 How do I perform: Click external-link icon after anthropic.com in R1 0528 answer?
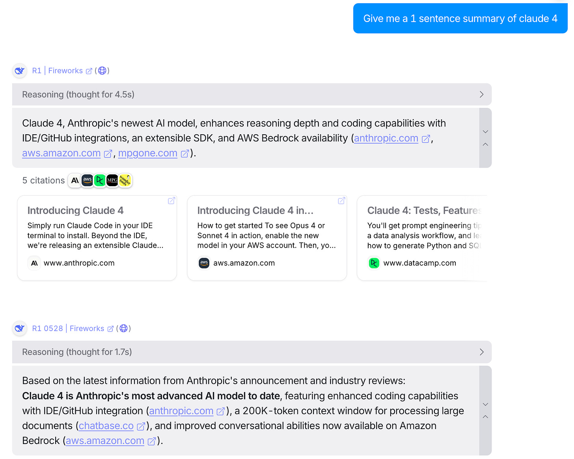click(x=221, y=412)
